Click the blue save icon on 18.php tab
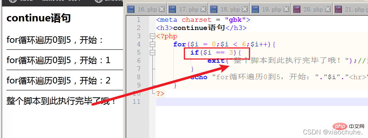368x138 pixels. point(214,9)
